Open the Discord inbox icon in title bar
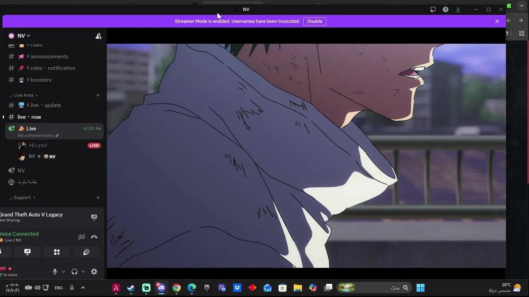The height and width of the screenshot is (297, 529). coord(433,9)
